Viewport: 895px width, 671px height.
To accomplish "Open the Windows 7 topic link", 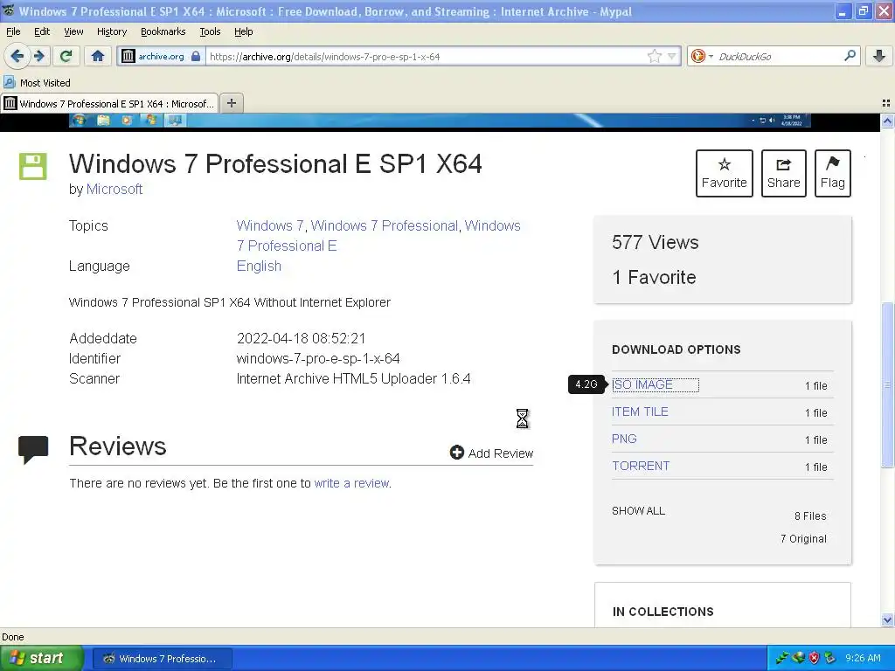I will [x=269, y=225].
